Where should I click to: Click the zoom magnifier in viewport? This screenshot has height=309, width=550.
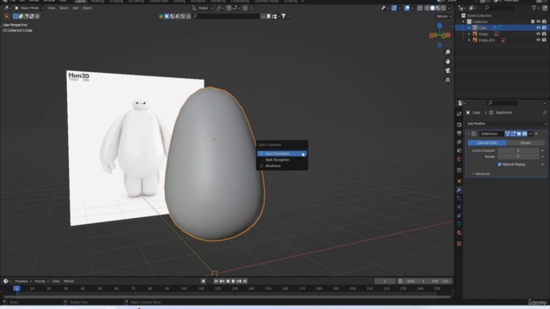[x=448, y=52]
